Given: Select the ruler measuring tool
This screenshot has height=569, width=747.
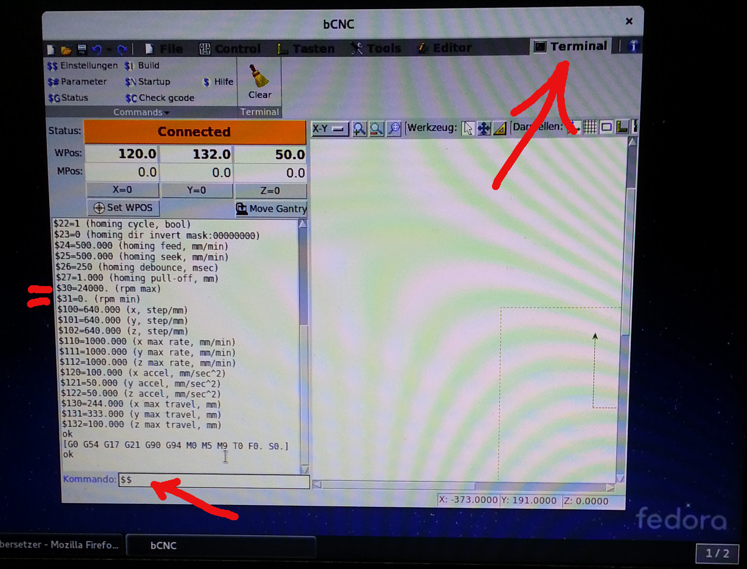Looking at the screenshot, I should pos(500,128).
